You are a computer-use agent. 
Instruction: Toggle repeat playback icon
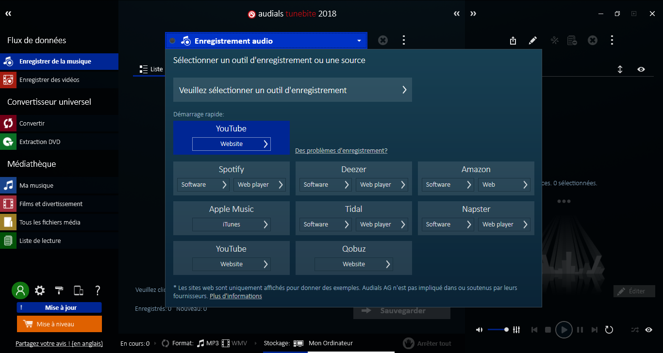click(609, 330)
